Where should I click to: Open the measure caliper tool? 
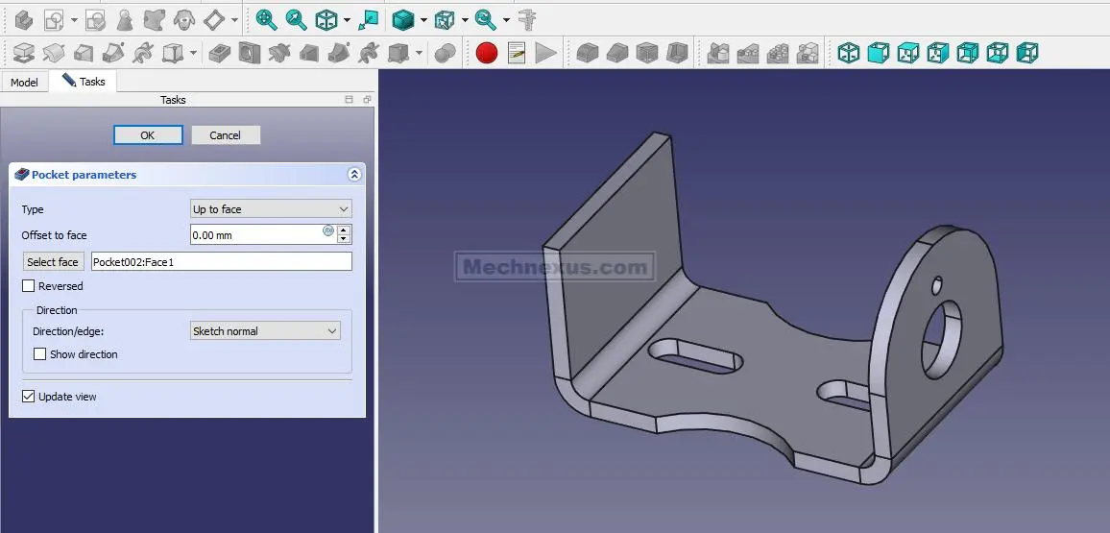pyautogui.click(x=526, y=19)
